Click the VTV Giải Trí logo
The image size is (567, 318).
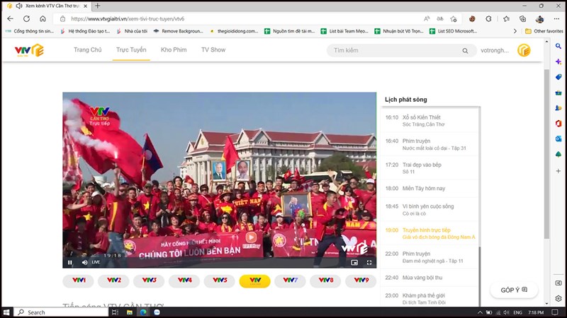(x=29, y=50)
